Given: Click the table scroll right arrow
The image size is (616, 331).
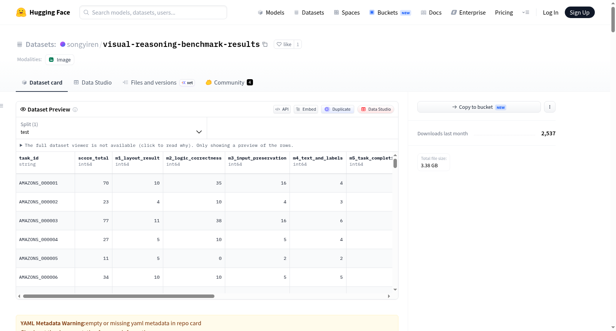Looking at the screenshot, I should click(x=389, y=296).
